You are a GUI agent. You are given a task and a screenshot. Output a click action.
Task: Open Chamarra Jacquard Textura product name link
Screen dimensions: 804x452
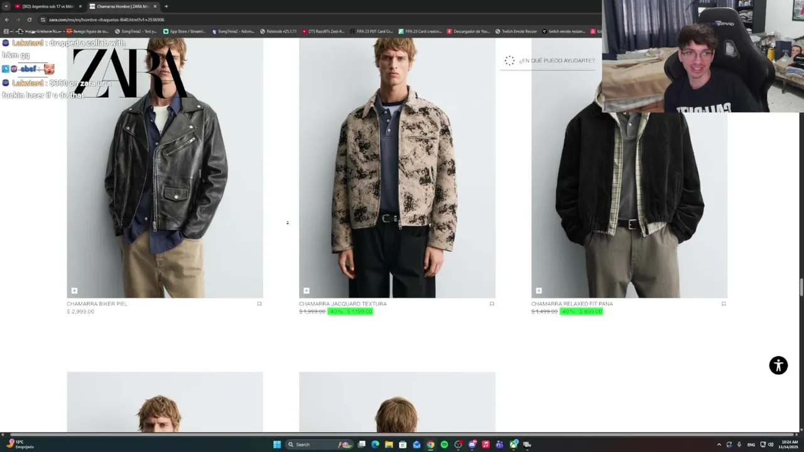pos(343,304)
